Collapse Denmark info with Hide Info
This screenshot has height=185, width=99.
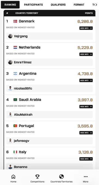pyautogui.click(x=86, y=28)
